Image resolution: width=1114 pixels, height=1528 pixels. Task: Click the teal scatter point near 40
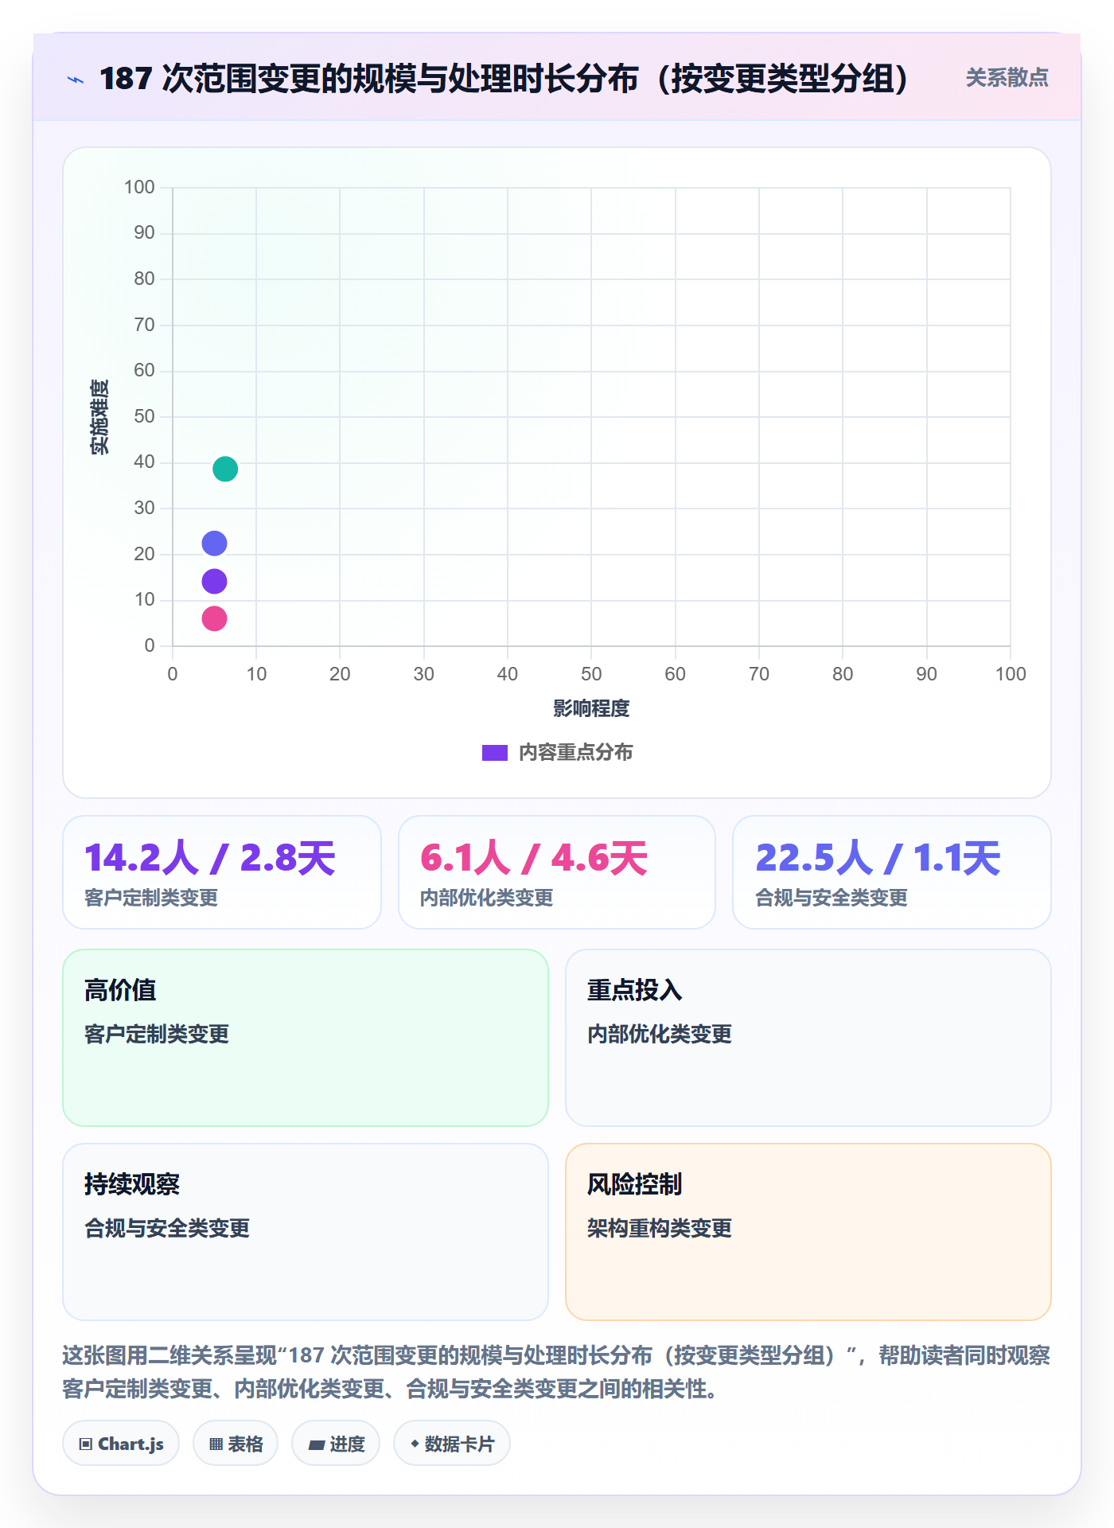point(225,469)
